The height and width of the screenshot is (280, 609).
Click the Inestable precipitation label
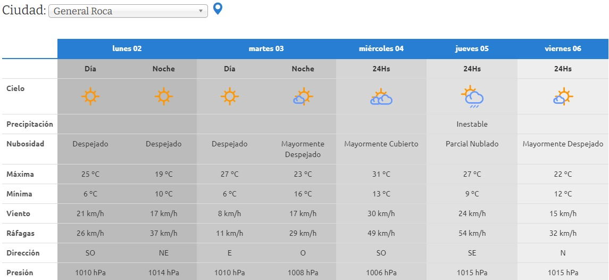(x=472, y=124)
